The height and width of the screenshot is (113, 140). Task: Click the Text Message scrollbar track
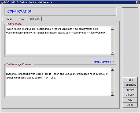tap(112, 40)
